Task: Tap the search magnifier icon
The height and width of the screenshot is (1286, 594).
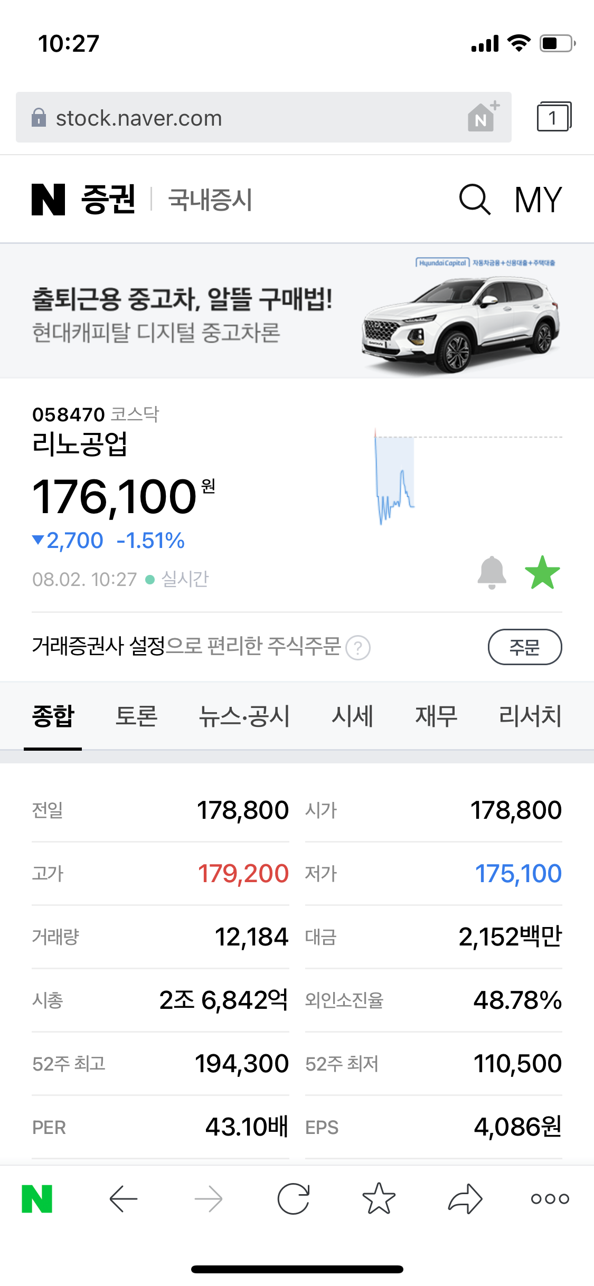Action: pos(475,200)
